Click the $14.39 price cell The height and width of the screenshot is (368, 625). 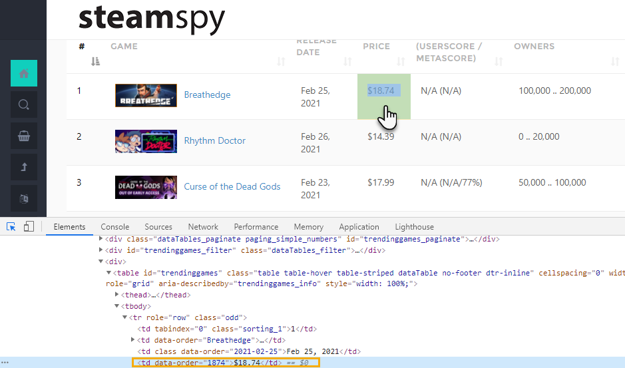[381, 137]
